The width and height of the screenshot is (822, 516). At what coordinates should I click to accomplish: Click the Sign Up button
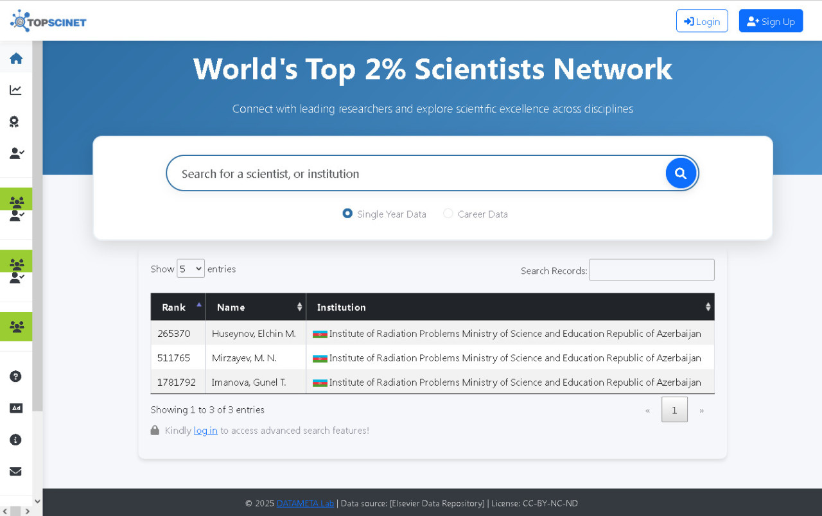(771, 21)
